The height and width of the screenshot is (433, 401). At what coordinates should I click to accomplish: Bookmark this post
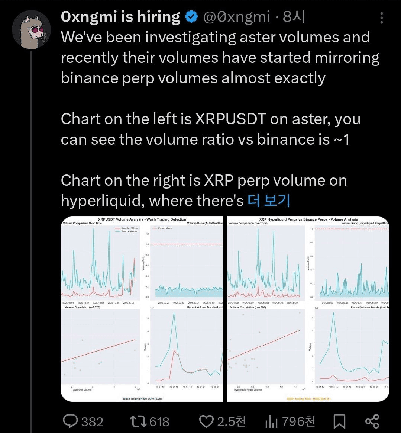(x=339, y=421)
